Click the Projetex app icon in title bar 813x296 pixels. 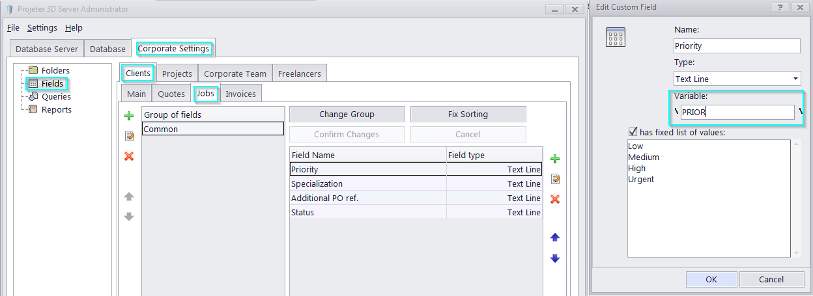pyautogui.click(x=10, y=9)
